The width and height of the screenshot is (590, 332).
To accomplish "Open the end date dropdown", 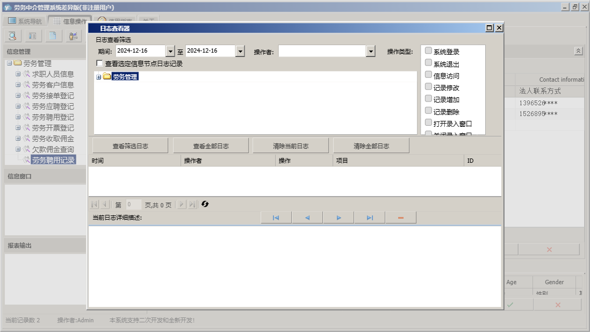I will pos(240,51).
